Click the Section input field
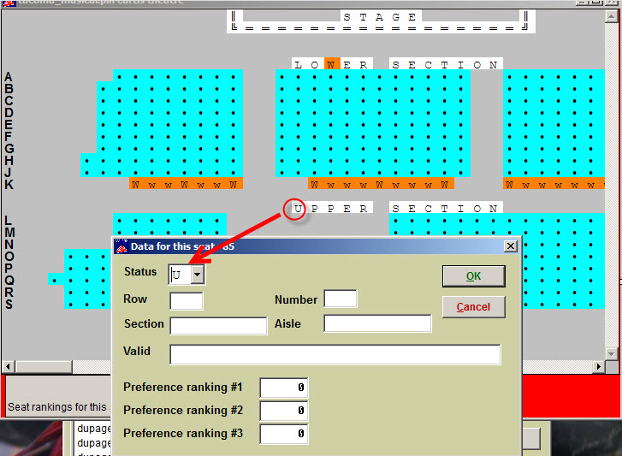Image resolution: width=622 pixels, height=456 pixels. [x=218, y=326]
